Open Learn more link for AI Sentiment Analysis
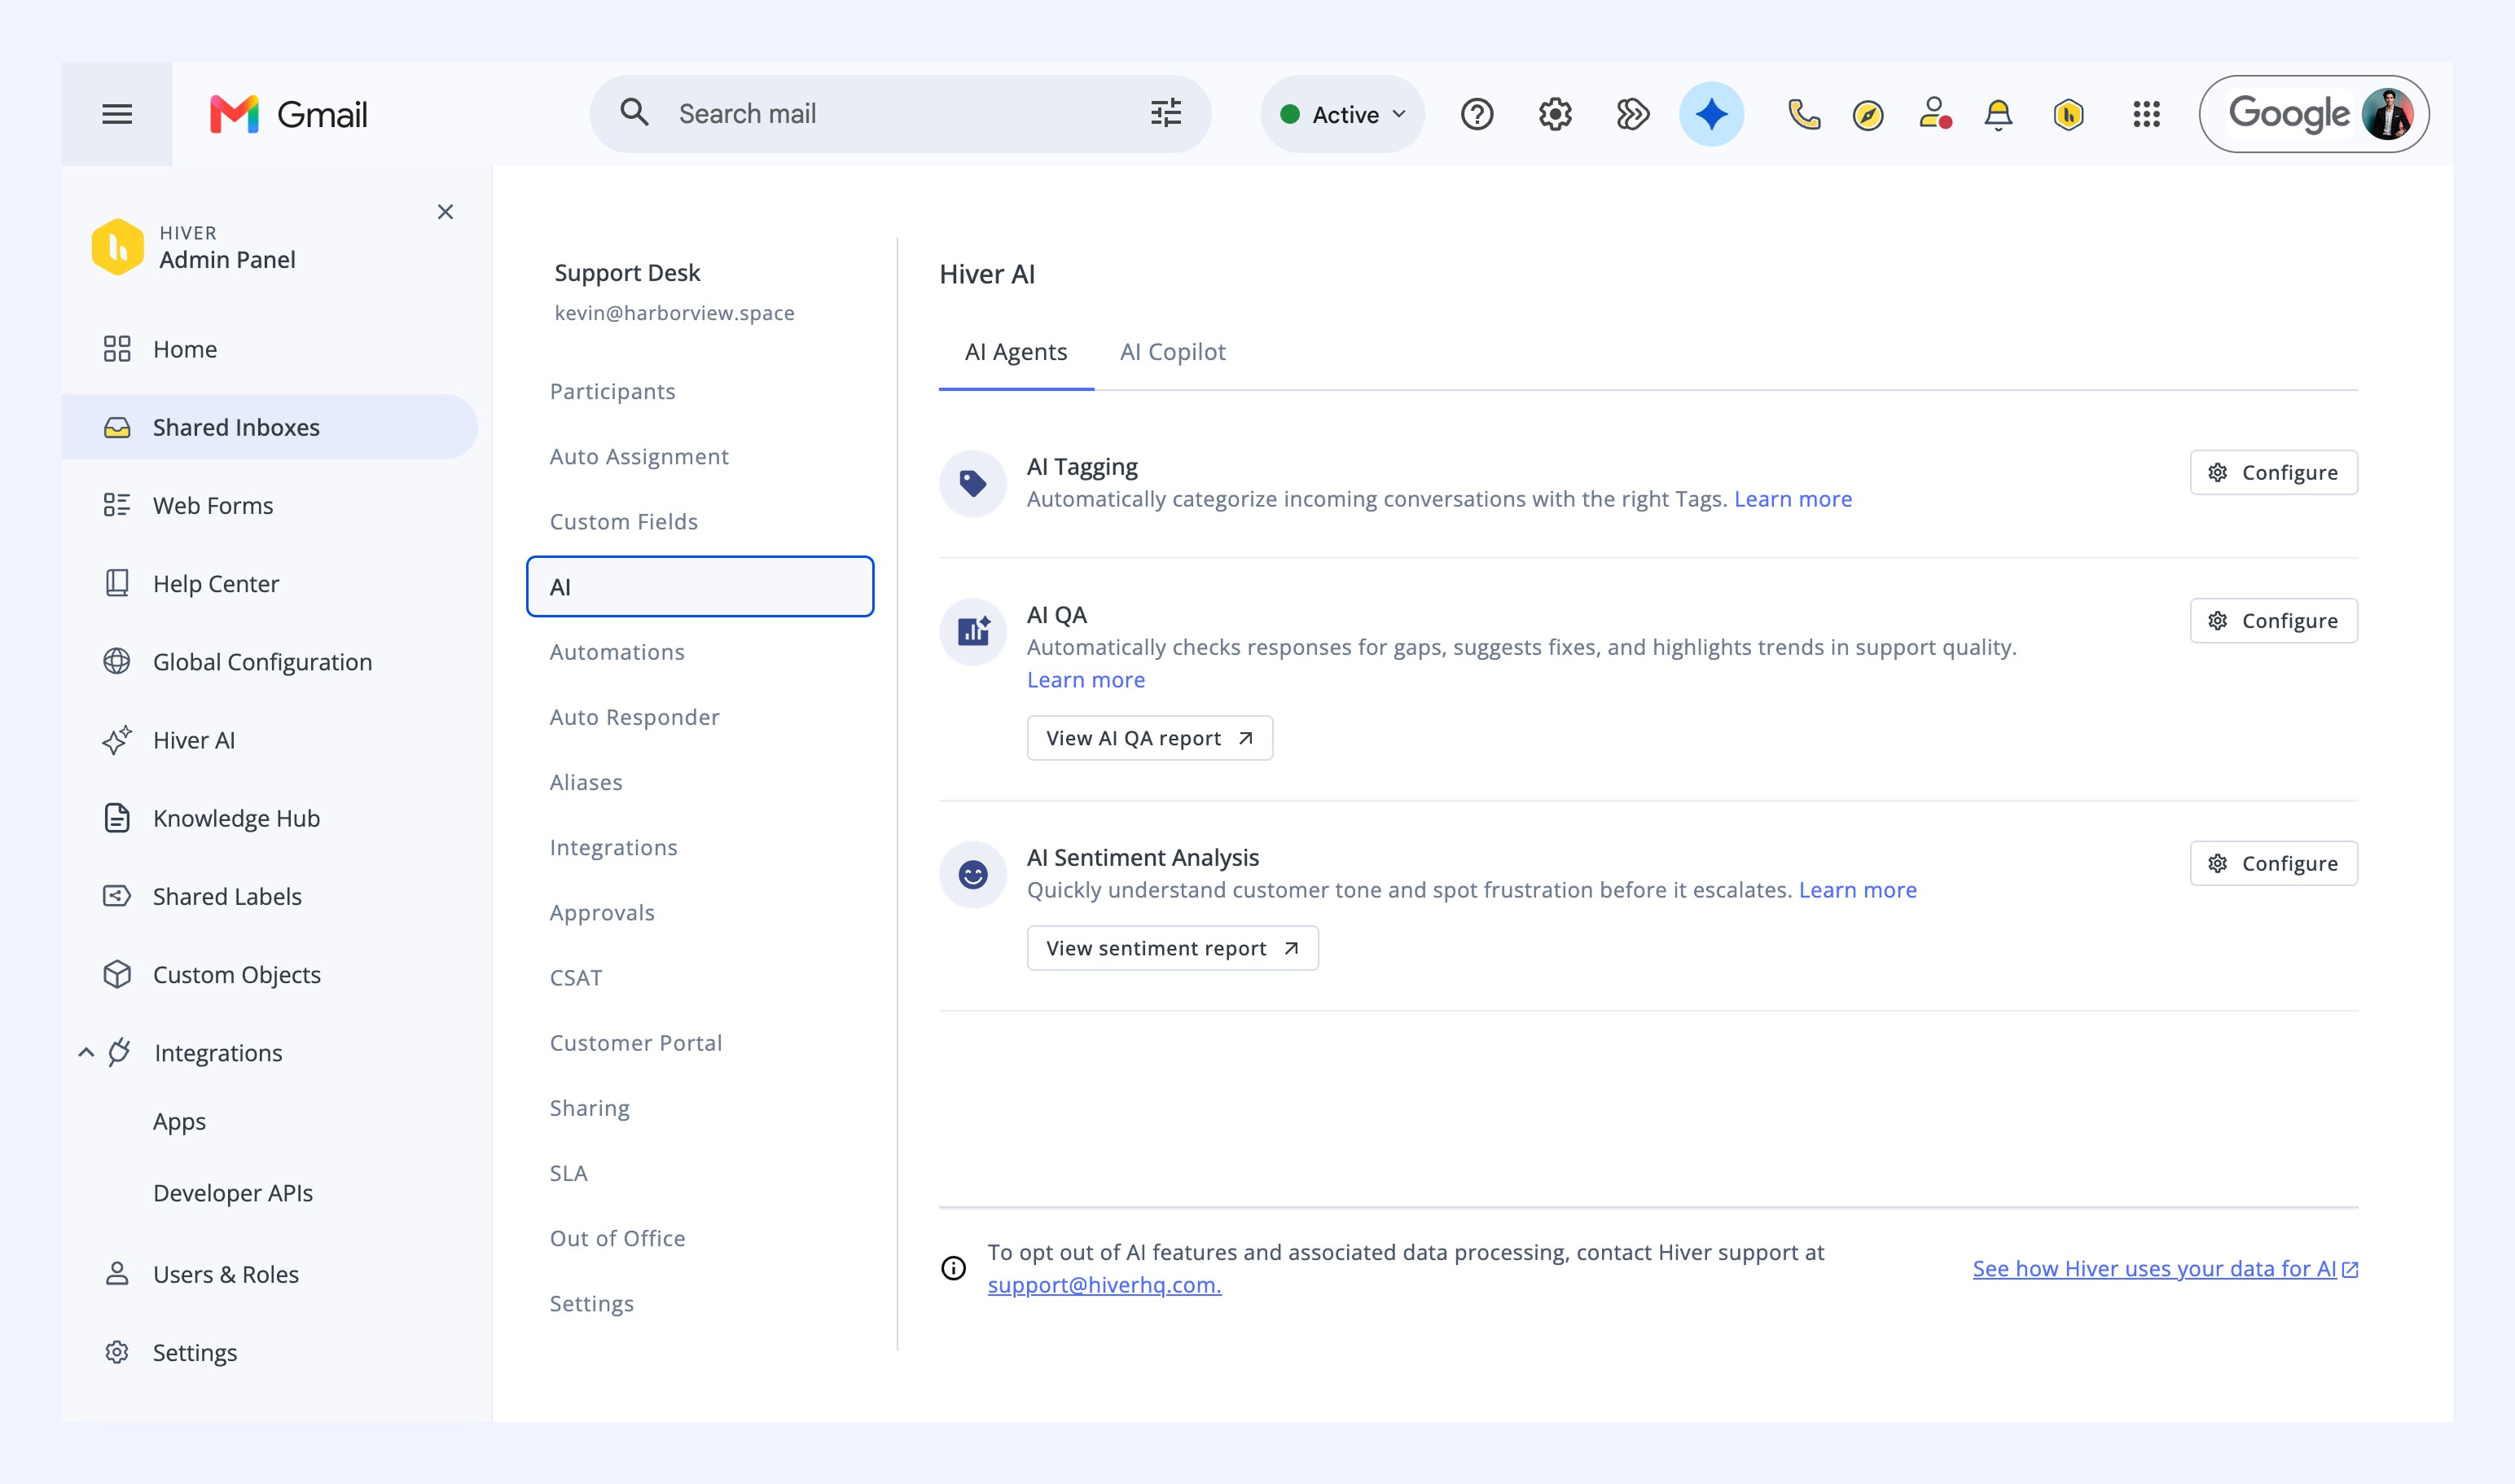This screenshot has height=1484, width=2515. coord(1858,890)
